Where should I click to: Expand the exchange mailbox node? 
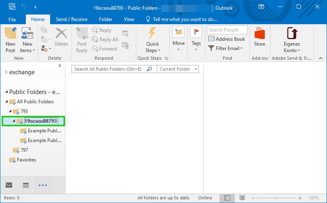point(6,72)
